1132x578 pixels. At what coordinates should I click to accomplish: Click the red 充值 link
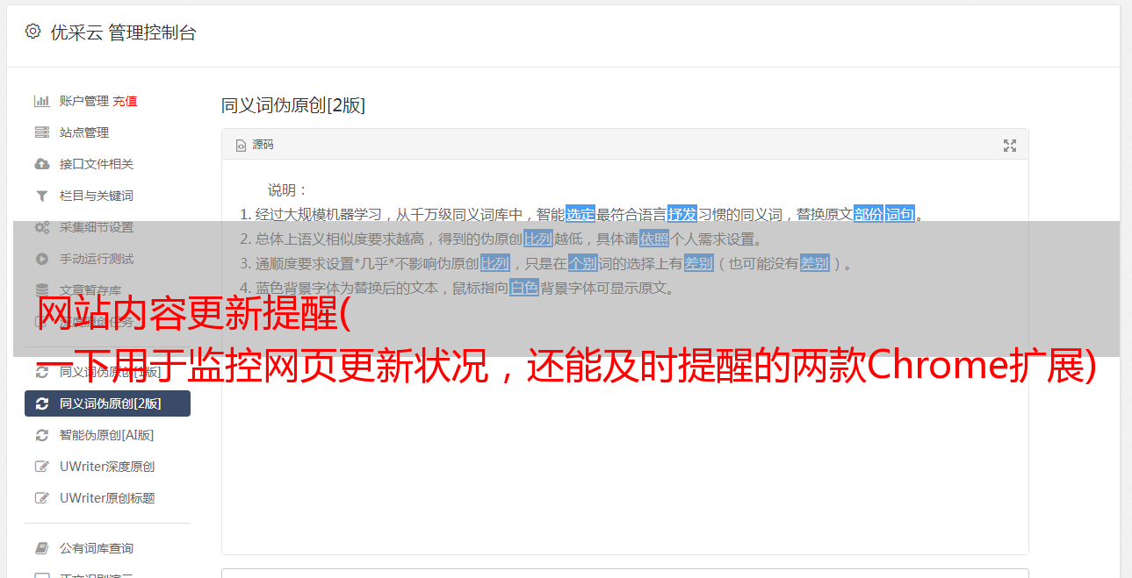[x=125, y=101]
